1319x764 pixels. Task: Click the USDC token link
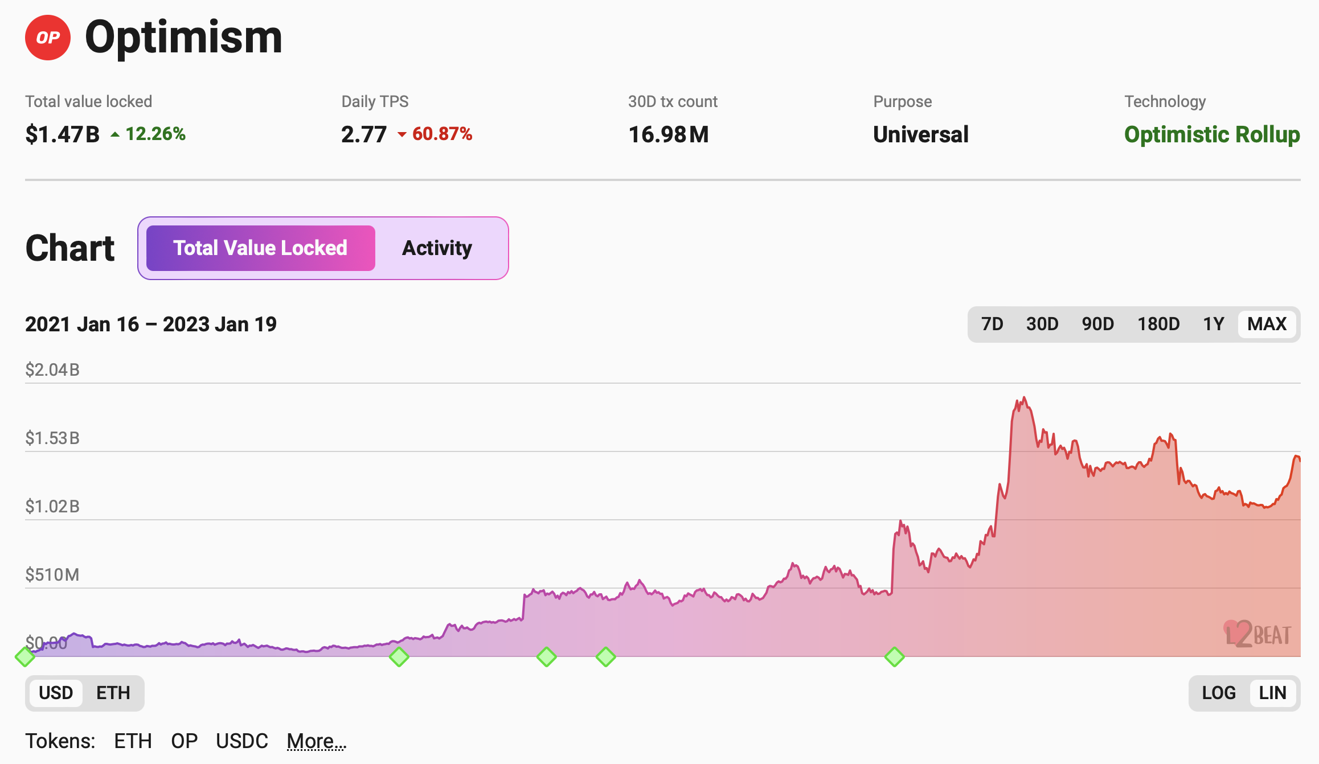coord(242,741)
